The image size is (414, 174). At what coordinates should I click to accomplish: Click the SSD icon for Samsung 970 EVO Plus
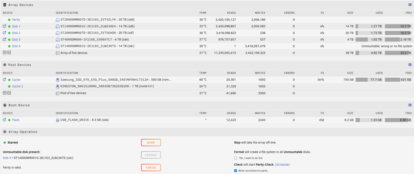click(x=58, y=80)
